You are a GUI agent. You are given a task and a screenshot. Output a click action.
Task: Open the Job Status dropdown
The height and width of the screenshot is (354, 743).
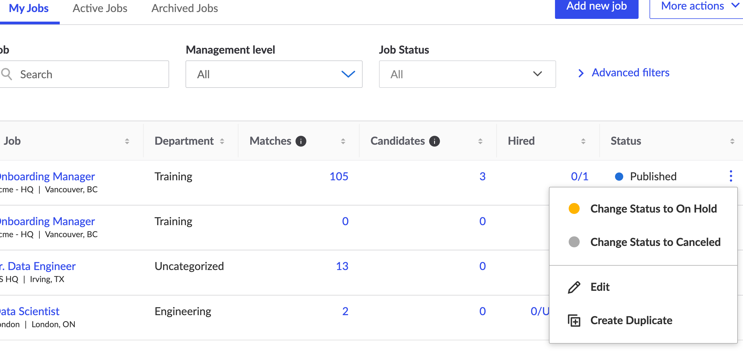467,74
